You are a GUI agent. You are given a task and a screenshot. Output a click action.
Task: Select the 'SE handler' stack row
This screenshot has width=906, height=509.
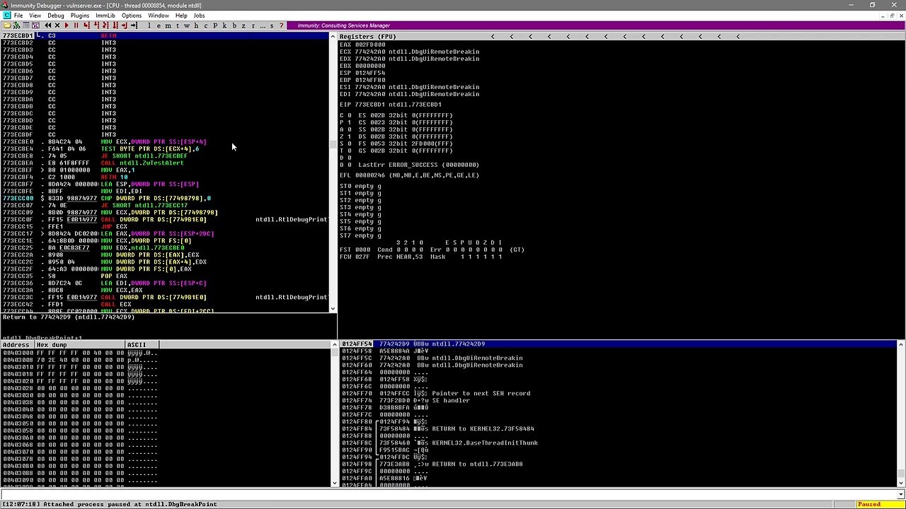click(619, 401)
